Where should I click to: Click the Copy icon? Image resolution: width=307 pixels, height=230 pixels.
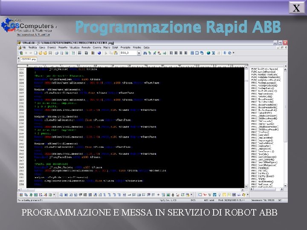click(110, 53)
